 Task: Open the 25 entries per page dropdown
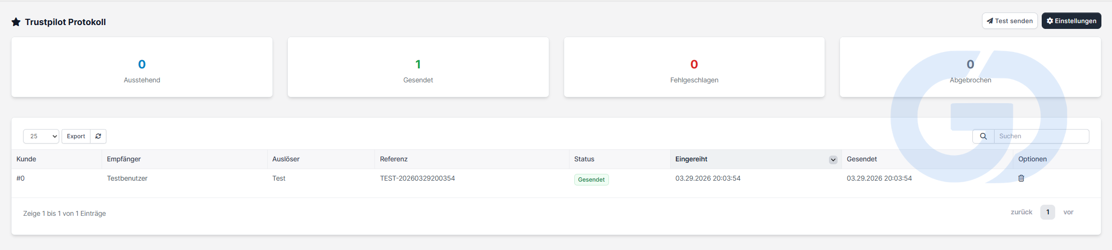click(x=41, y=136)
